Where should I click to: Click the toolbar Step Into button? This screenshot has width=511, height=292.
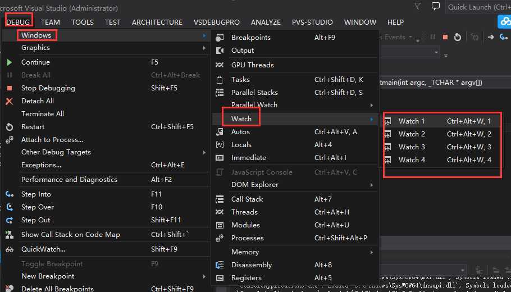(x=504, y=37)
